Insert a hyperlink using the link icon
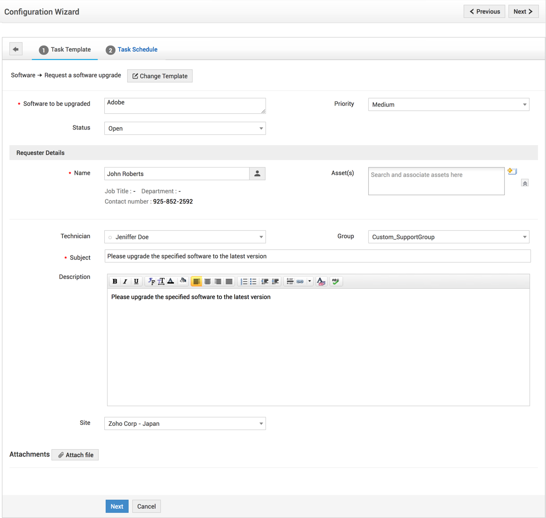Screen dimensions: 546x518 pyautogui.click(x=300, y=281)
